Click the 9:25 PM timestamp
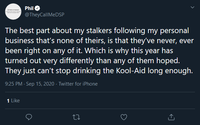 tap(14, 84)
